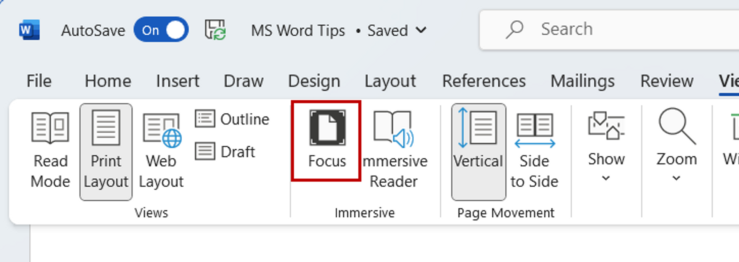Switch to Outline view

click(233, 119)
